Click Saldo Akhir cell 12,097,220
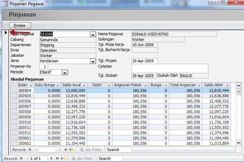 (217, 112)
